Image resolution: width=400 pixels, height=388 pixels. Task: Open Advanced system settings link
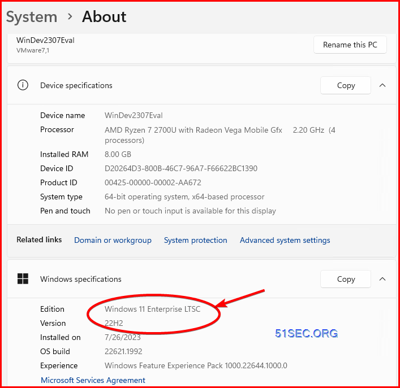[x=285, y=240]
